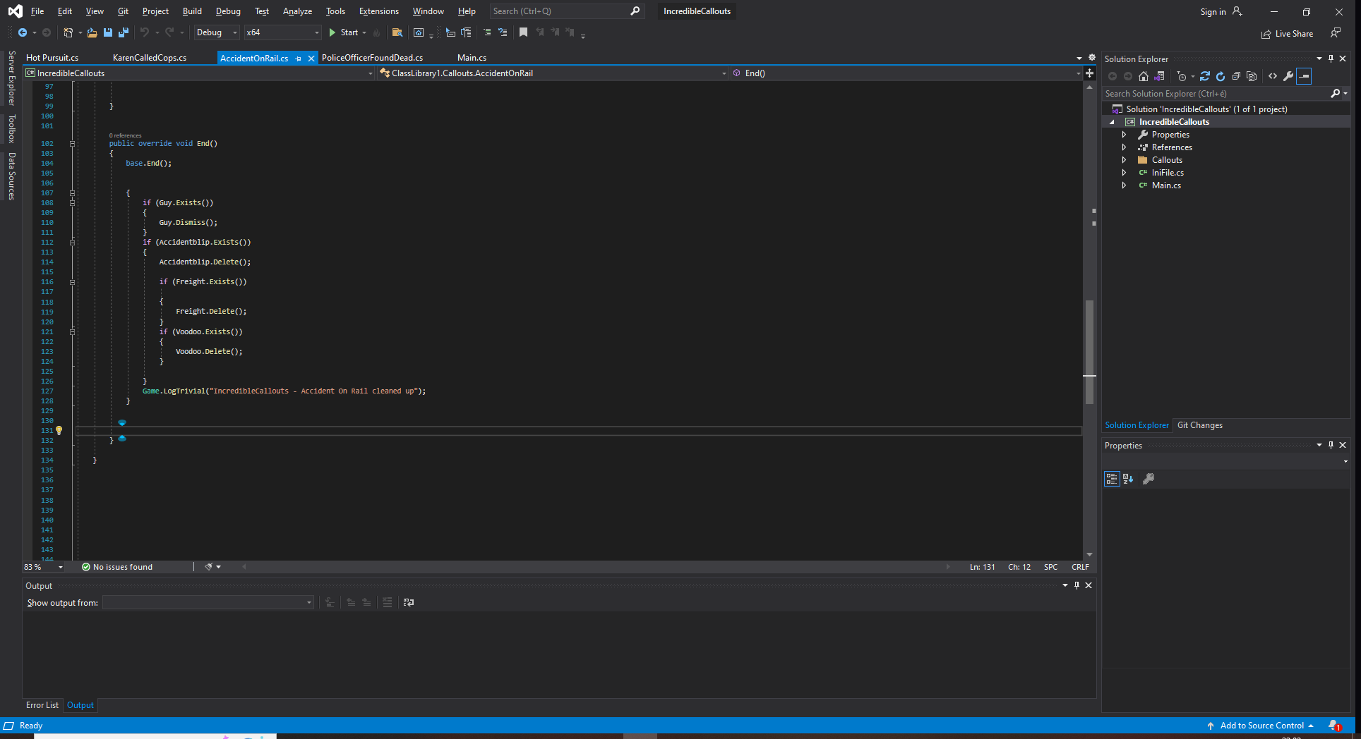Click the editor vertical scrollbar thumb
Screen dimensions: 1361x739
tap(1089, 351)
